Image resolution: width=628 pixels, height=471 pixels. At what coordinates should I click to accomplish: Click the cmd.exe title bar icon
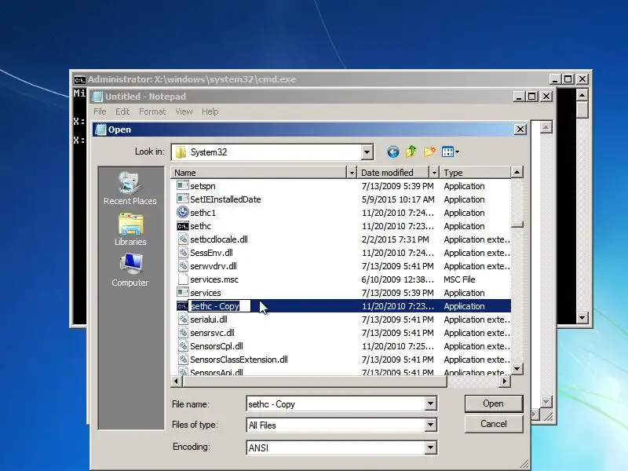[x=80, y=80]
